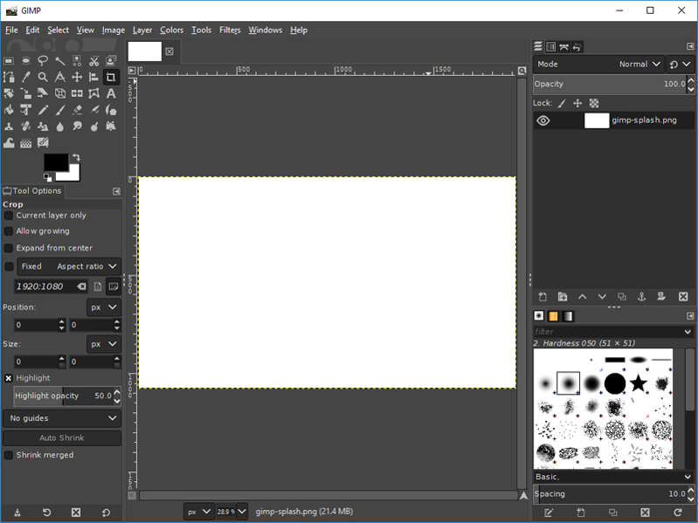This screenshot has height=523, width=698.
Task: Enable Shrink merged option
Action: [8, 455]
